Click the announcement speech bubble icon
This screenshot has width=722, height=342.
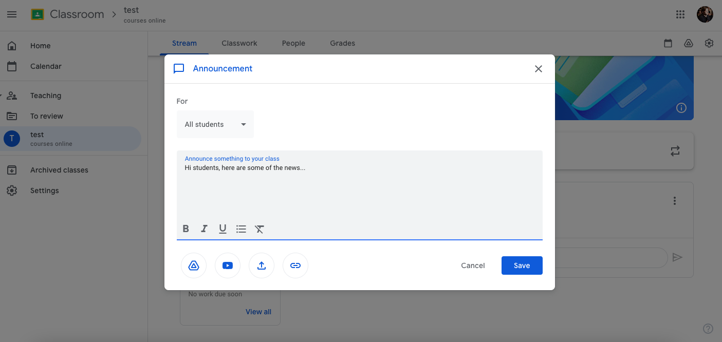[179, 69]
